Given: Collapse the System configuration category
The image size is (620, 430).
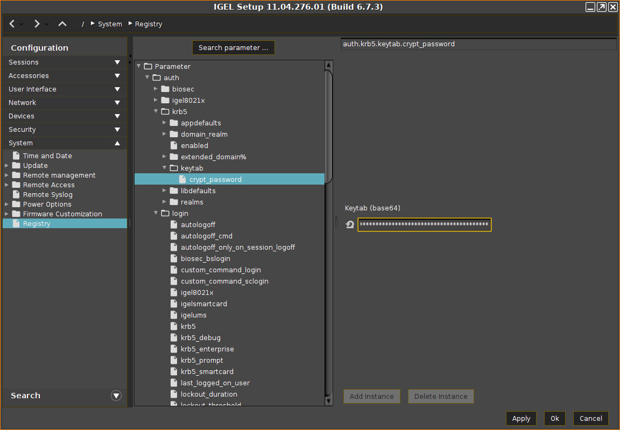Looking at the screenshot, I should coord(117,143).
